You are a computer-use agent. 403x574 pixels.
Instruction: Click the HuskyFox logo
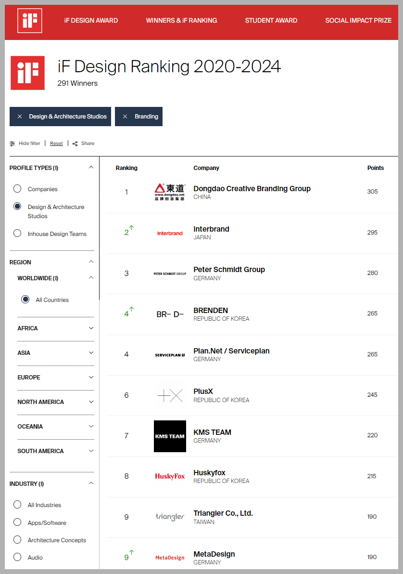(170, 476)
